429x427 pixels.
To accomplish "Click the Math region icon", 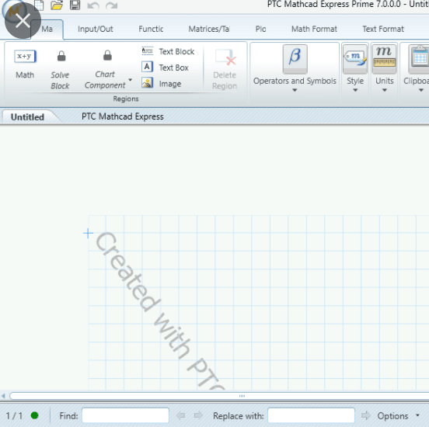I will point(25,57).
